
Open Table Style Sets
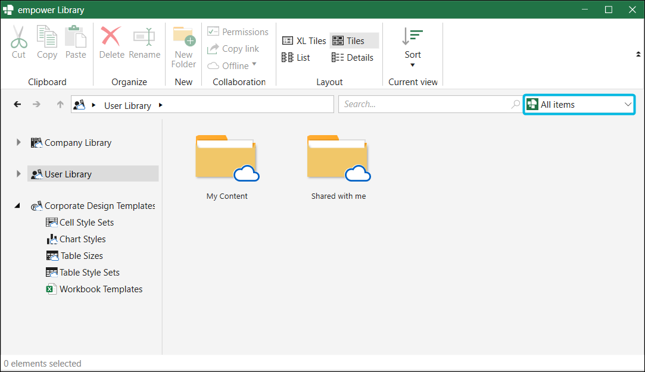click(83, 273)
